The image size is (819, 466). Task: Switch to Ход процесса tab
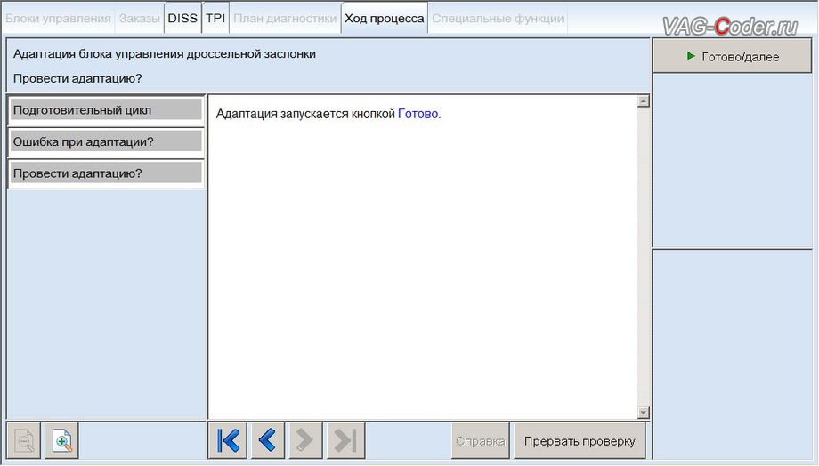click(385, 19)
